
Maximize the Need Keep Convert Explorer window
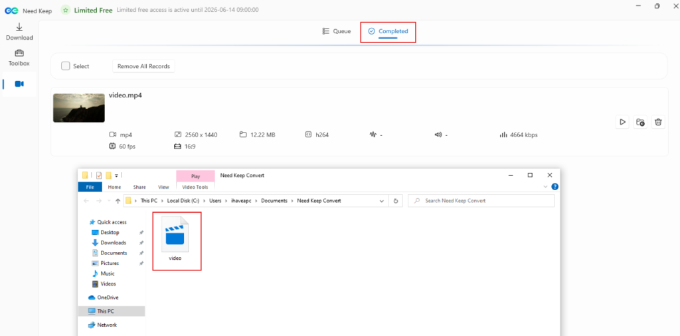point(530,176)
